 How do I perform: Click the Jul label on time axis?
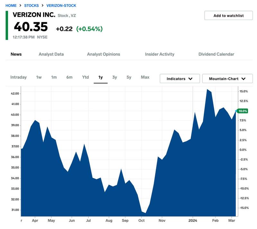tap(88, 220)
